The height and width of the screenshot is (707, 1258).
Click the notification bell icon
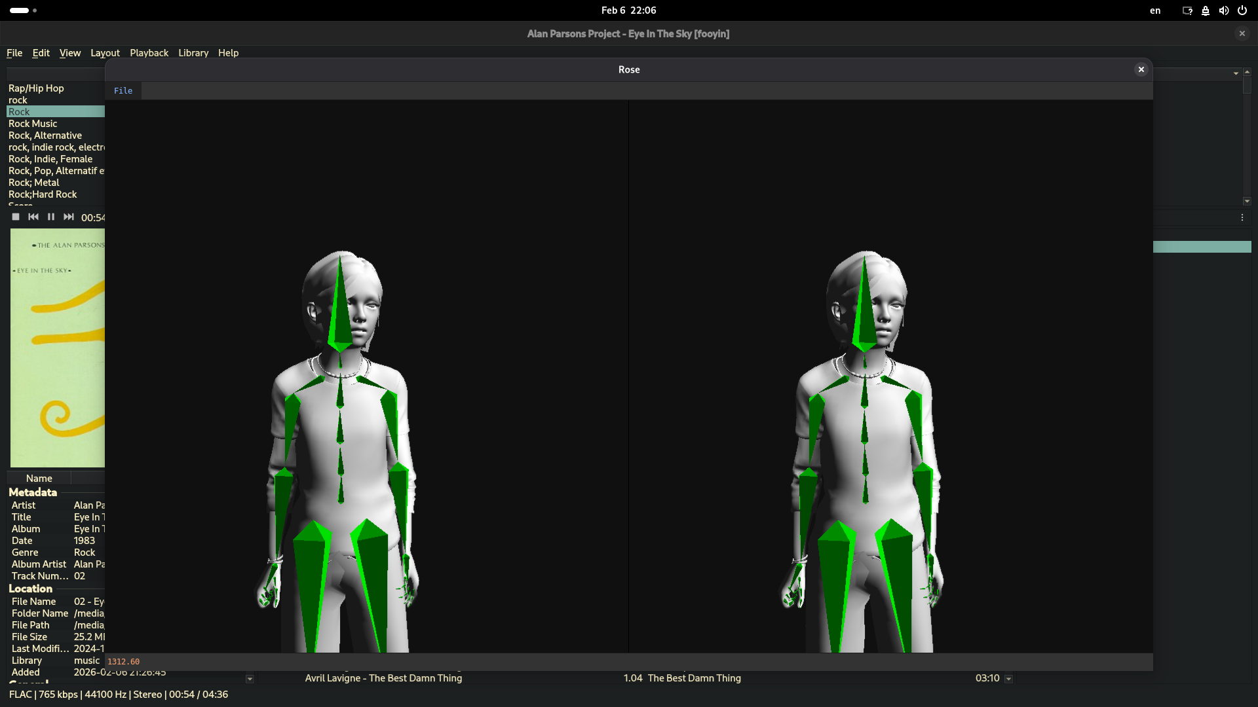pos(1205,10)
